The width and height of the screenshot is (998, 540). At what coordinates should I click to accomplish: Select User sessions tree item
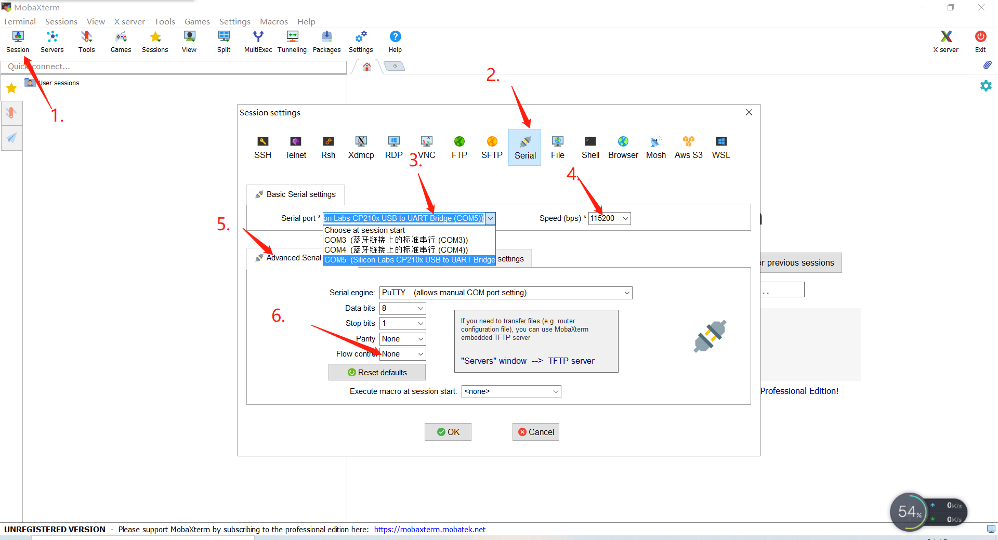click(x=52, y=83)
